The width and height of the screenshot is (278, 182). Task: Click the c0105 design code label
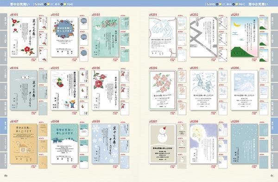coord(55,68)
